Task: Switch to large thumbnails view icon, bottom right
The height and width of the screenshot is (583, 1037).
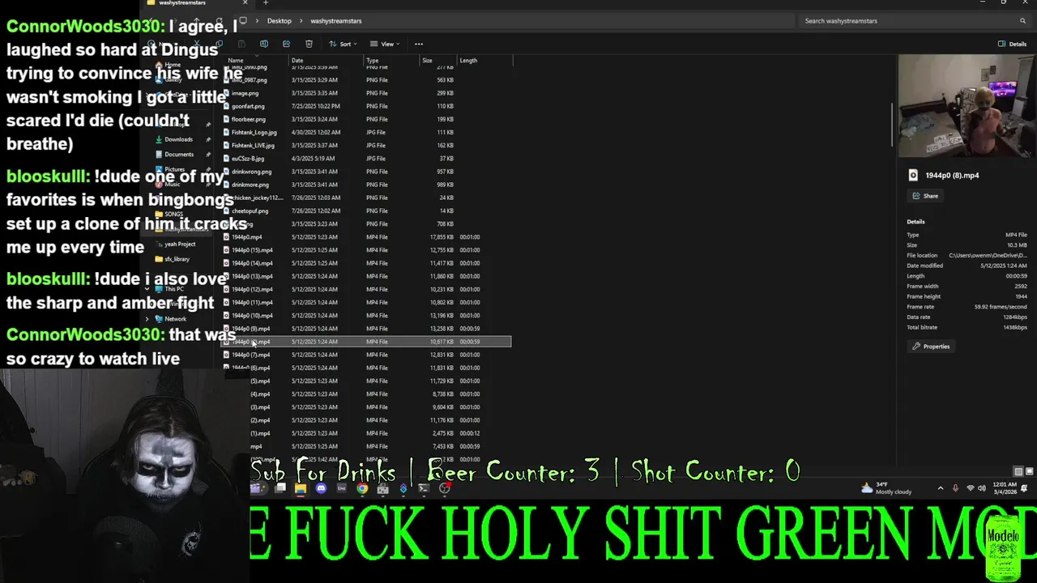Action: point(1030,471)
